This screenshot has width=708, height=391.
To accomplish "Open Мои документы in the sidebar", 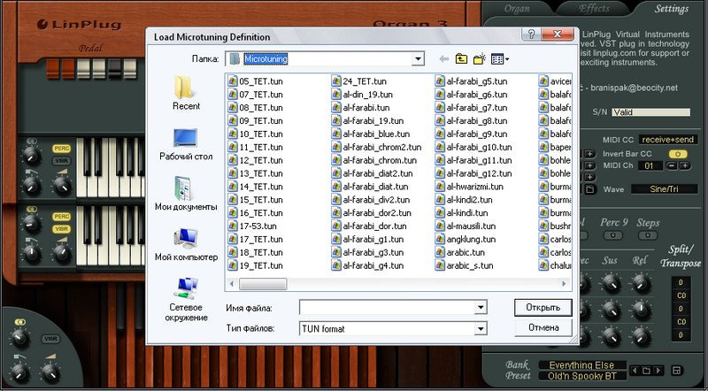I will pyautogui.click(x=186, y=195).
